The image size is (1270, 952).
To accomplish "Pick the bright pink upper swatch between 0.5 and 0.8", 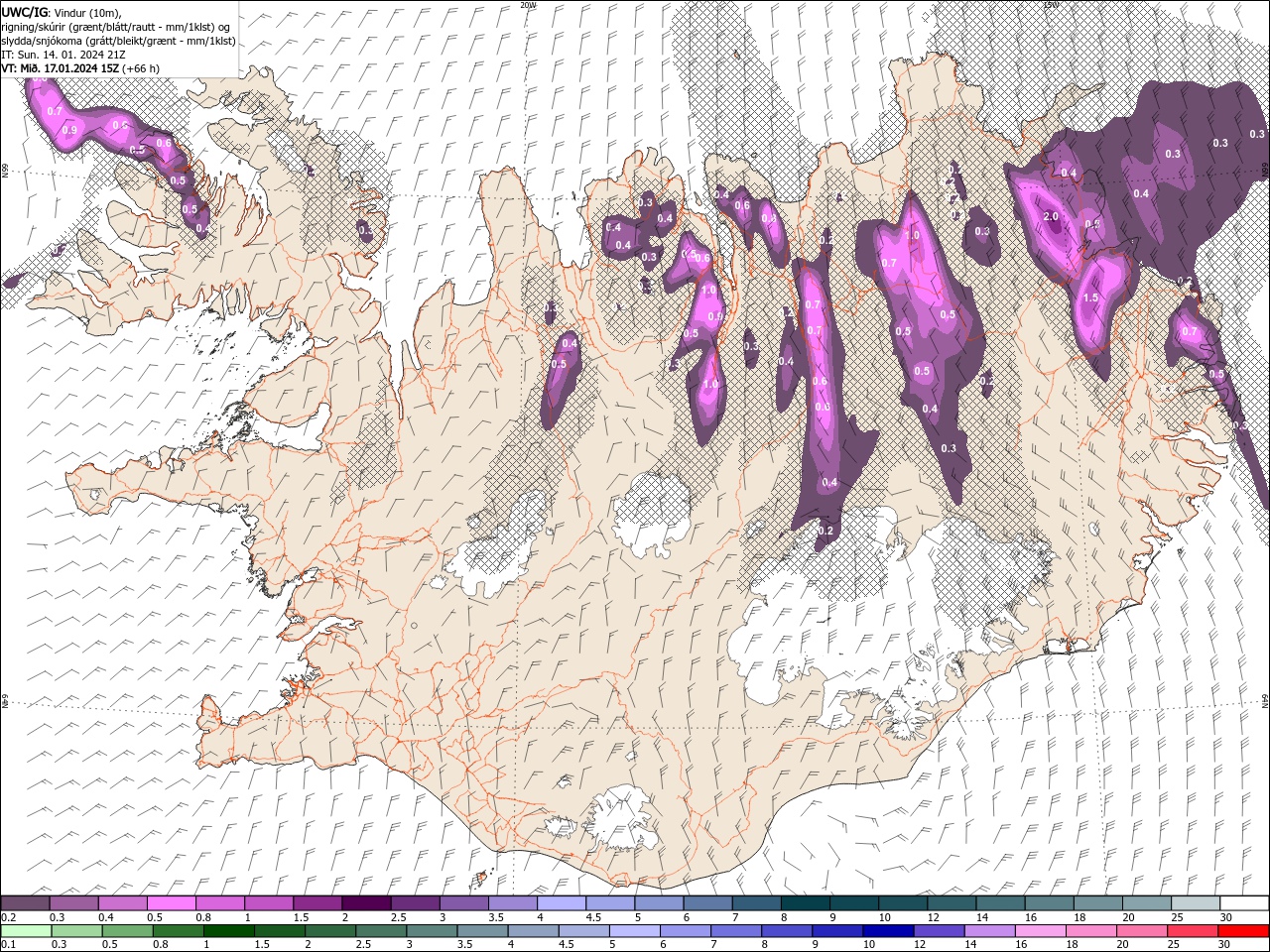I will (171, 903).
